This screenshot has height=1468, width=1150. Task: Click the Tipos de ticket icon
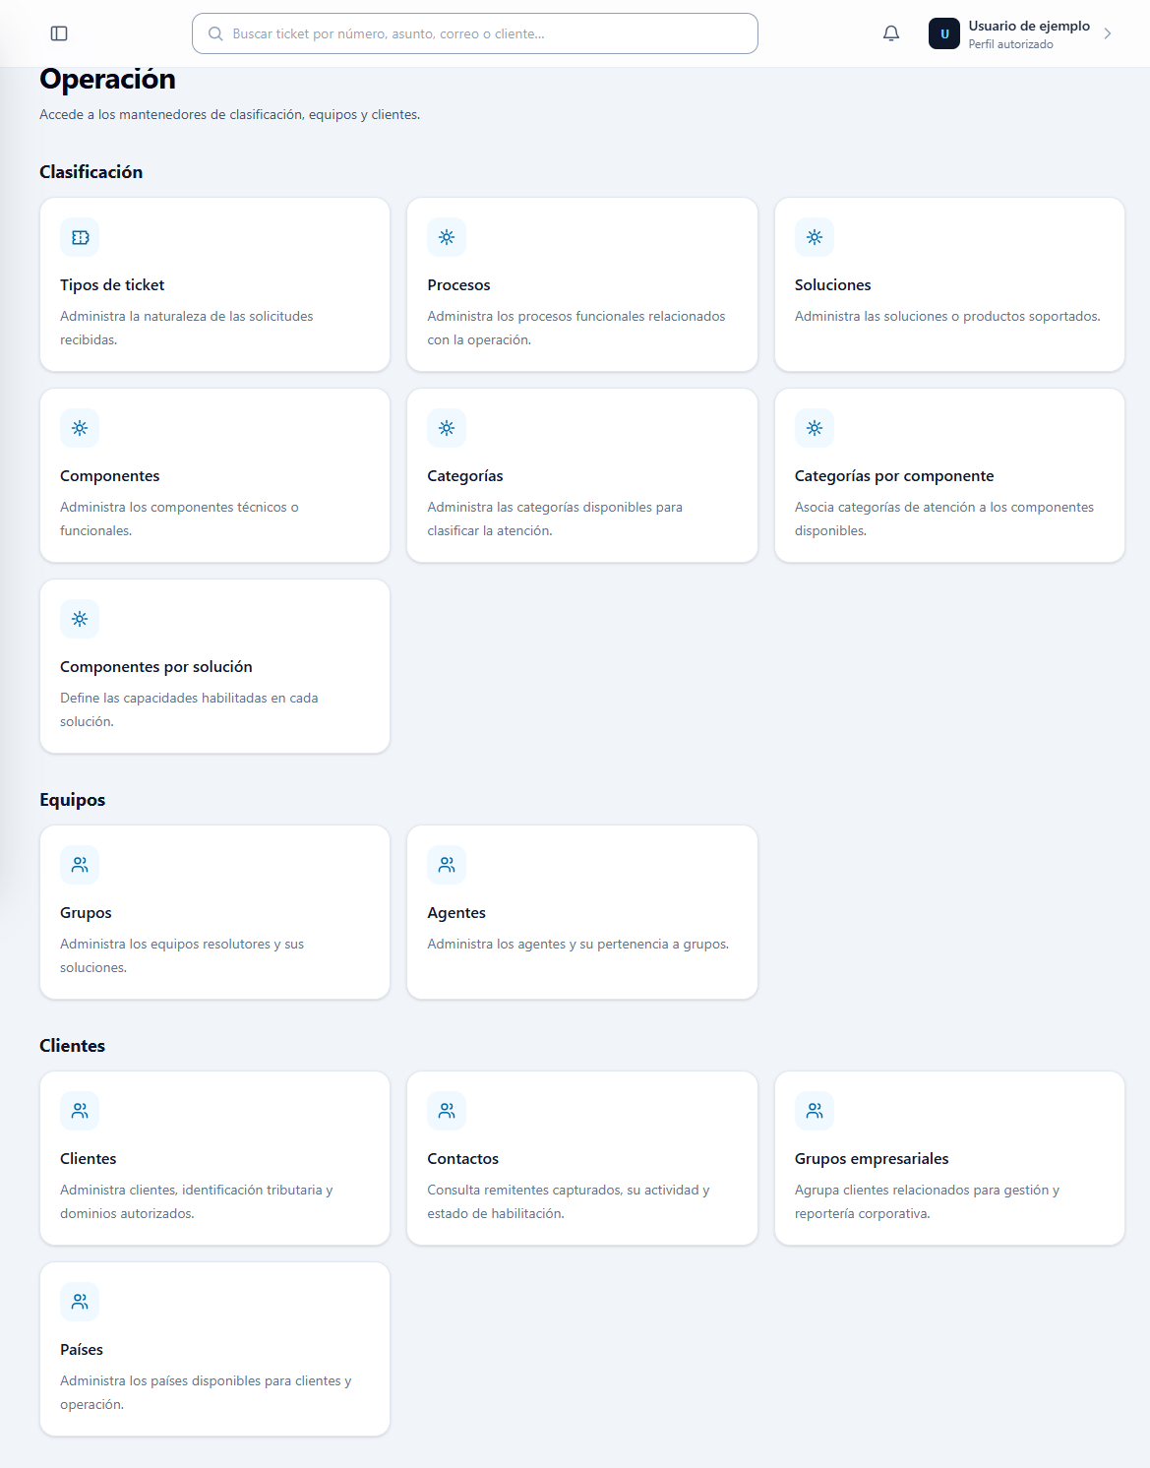click(x=80, y=237)
